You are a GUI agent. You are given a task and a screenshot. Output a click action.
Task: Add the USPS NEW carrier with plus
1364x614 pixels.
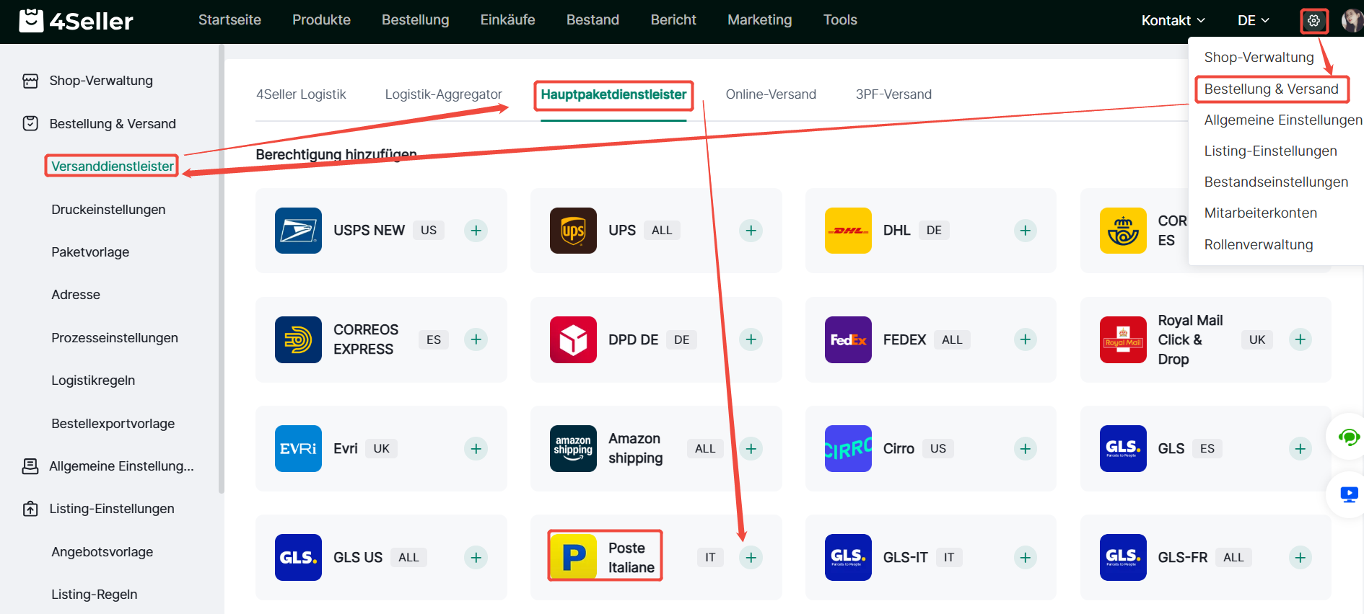tap(476, 231)
